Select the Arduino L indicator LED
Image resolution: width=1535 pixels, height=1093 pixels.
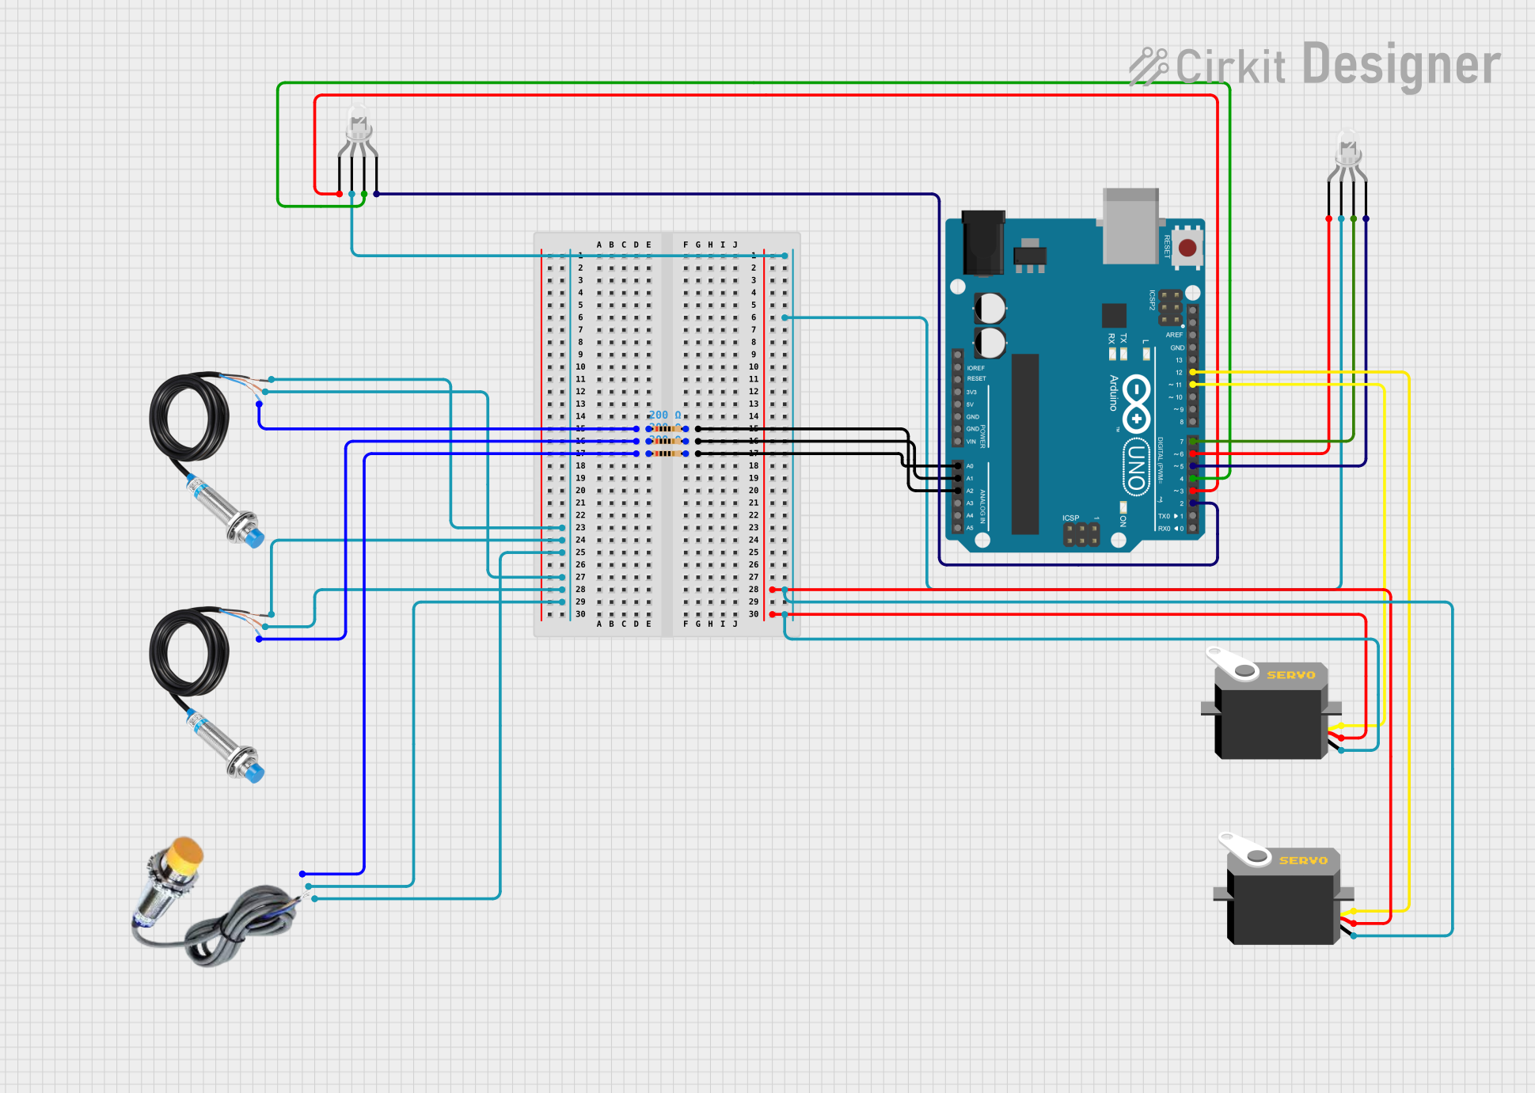coord(1146,353)
